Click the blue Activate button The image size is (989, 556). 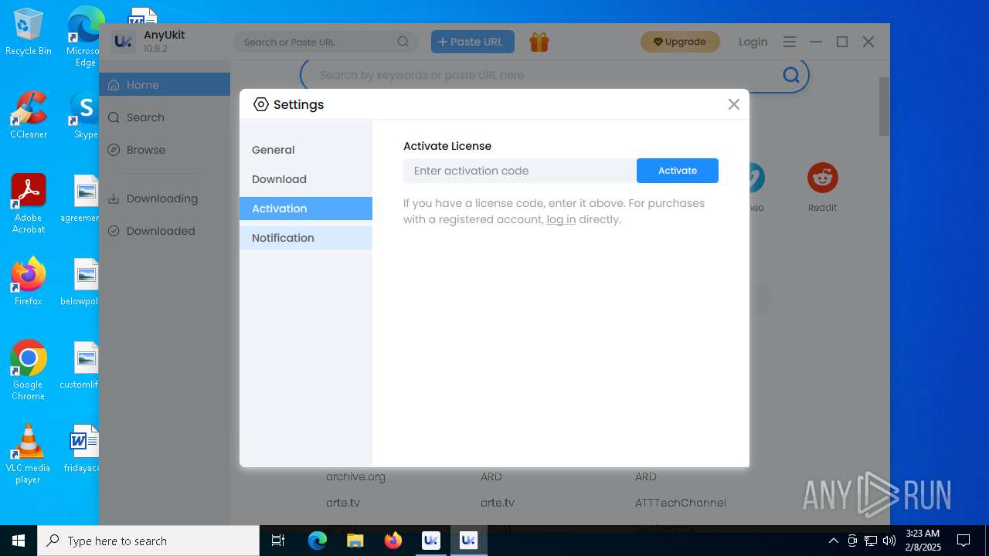pos(678,171)
